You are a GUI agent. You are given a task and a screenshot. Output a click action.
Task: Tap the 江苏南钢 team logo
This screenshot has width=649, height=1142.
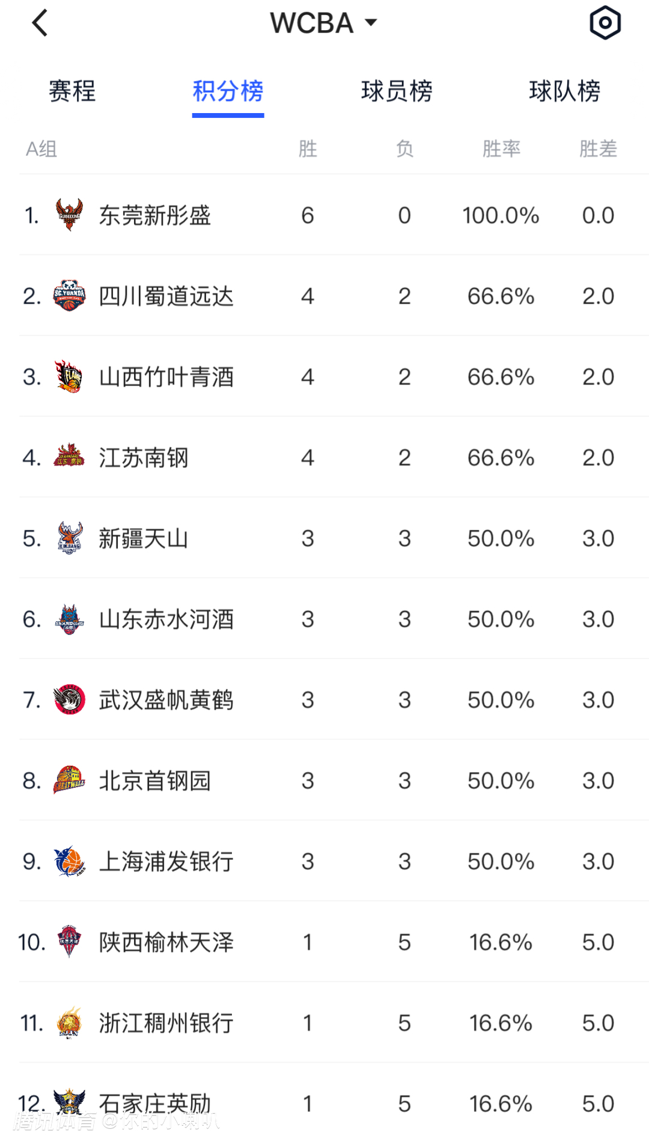click(x=69, y=457)
